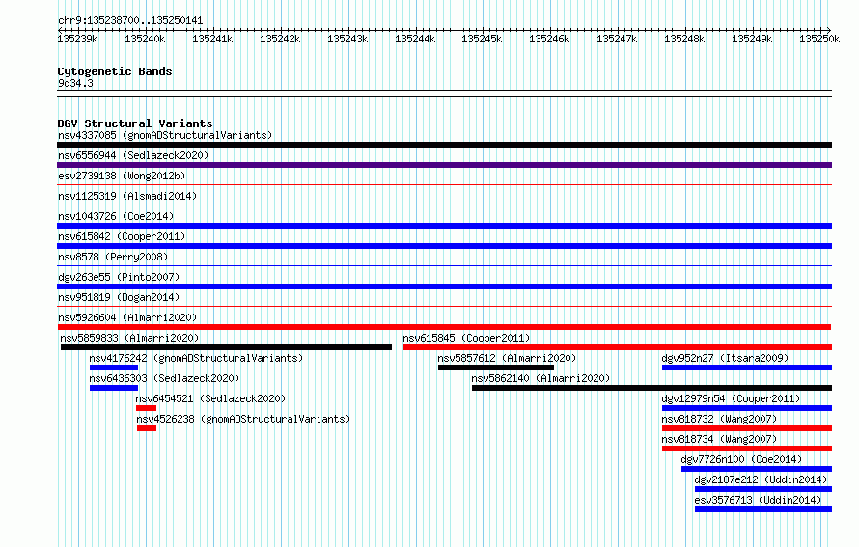Select the blue dgv7726n100 variant bar
Screen dimensions: 859x547
pyautogui.click(x=757, y=469)
